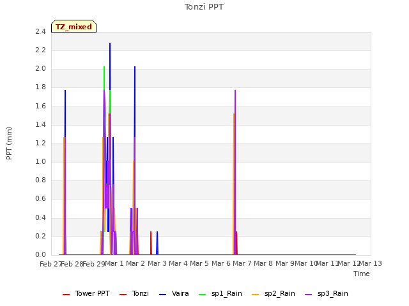
Task: Click the Mar 7 x-axis tick label
Action: [242, 263]
